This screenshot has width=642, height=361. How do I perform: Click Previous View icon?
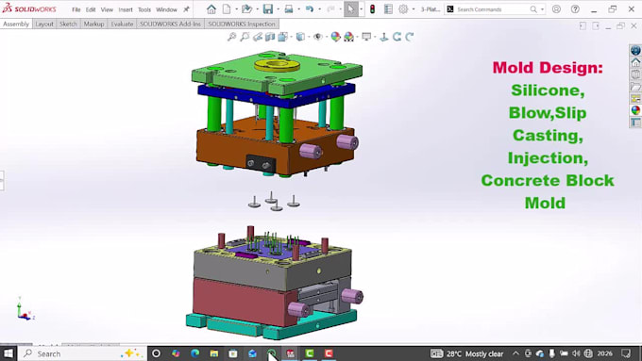click(x=257, y=37)
